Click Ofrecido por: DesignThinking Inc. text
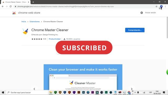The image size is (168, 95). tap(45, 35)
